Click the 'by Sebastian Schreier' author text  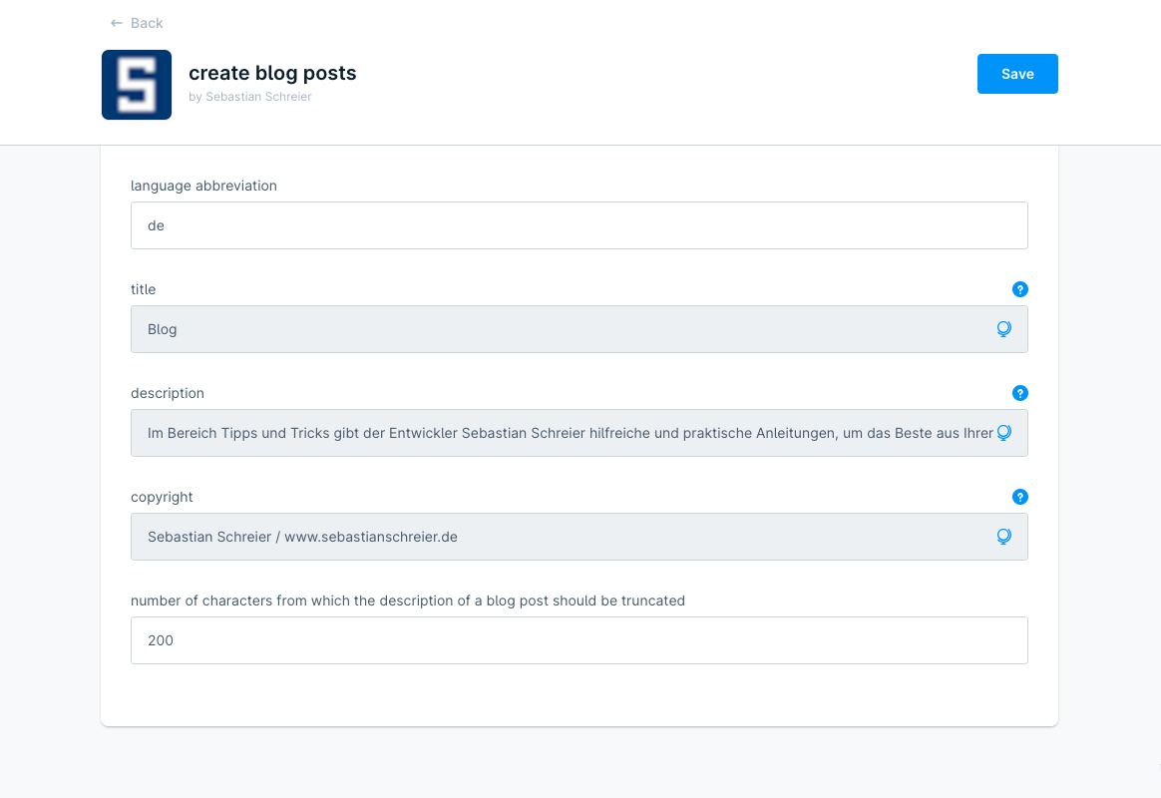(x=250, y=97)
